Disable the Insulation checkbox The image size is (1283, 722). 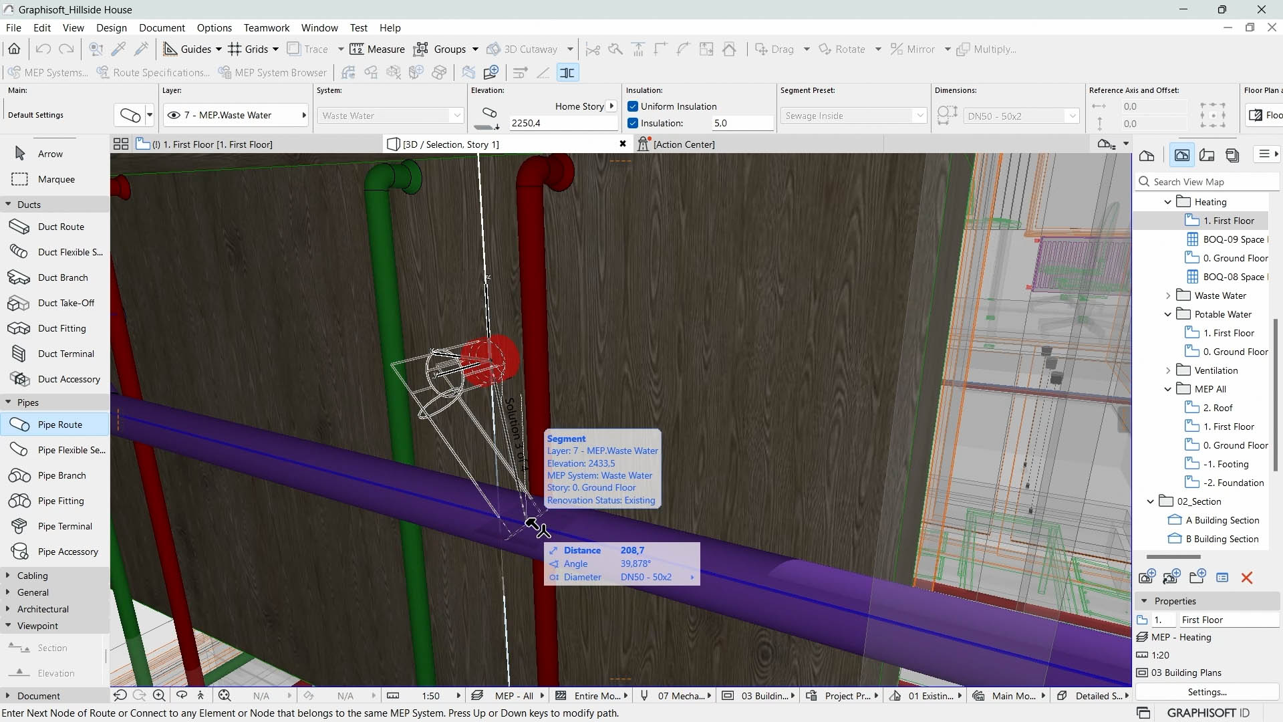coord(632,122)
